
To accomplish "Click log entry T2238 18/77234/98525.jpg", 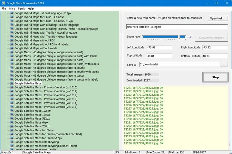I will 143,143.
